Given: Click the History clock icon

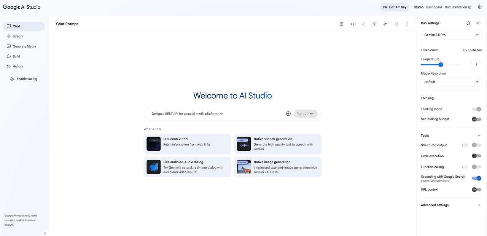Looking at the screenshot, I should point(9,66).
